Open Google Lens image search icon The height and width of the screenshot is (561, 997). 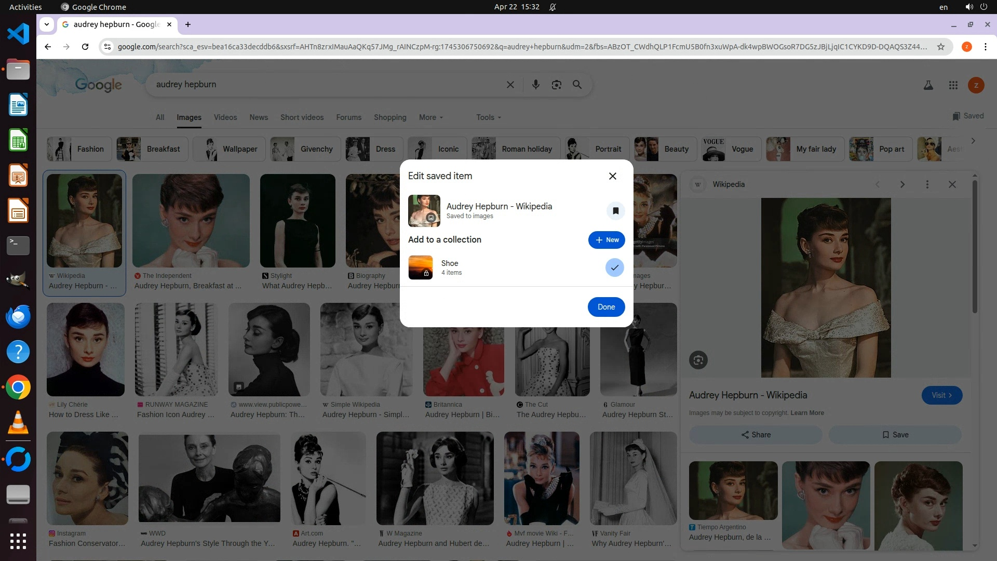point(556,85)
